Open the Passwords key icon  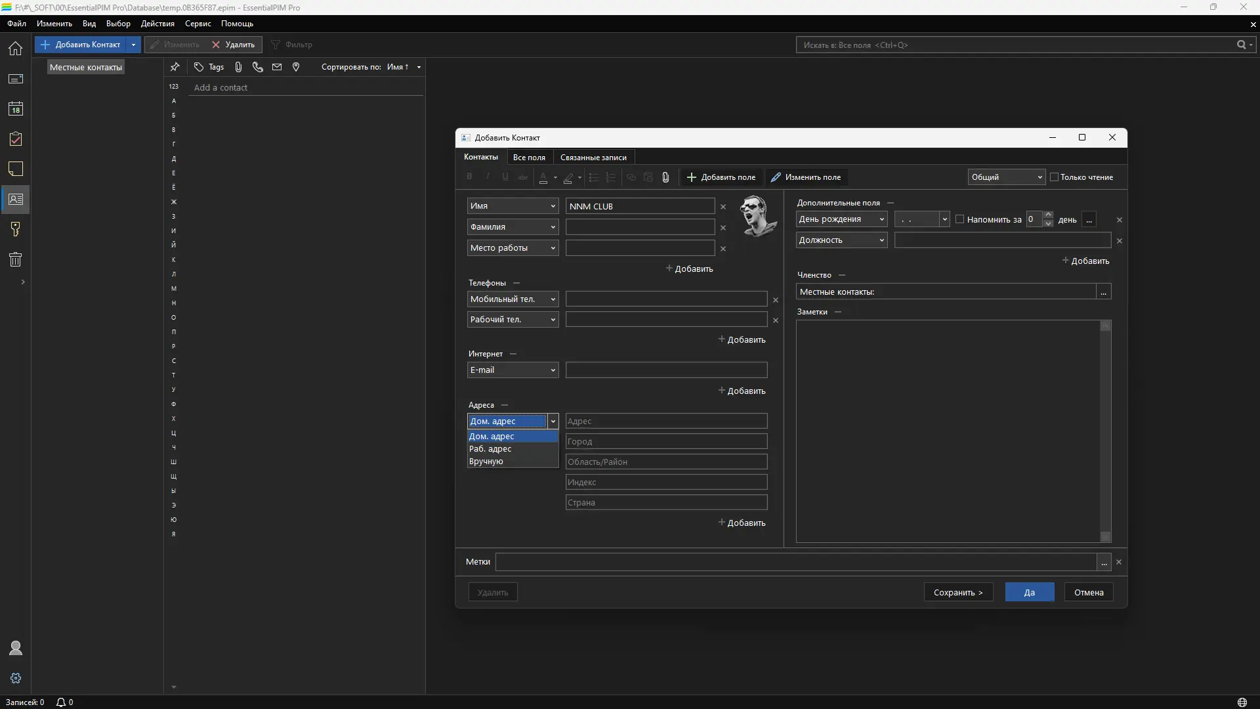[16, 229]
